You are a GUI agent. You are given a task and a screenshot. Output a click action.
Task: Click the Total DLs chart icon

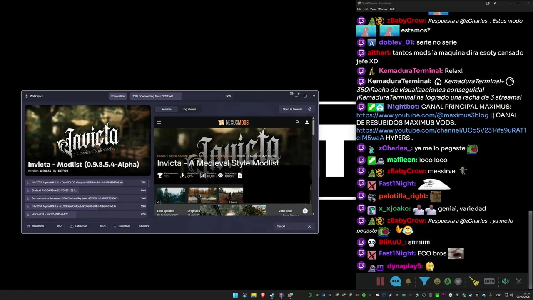pos(203,175)
